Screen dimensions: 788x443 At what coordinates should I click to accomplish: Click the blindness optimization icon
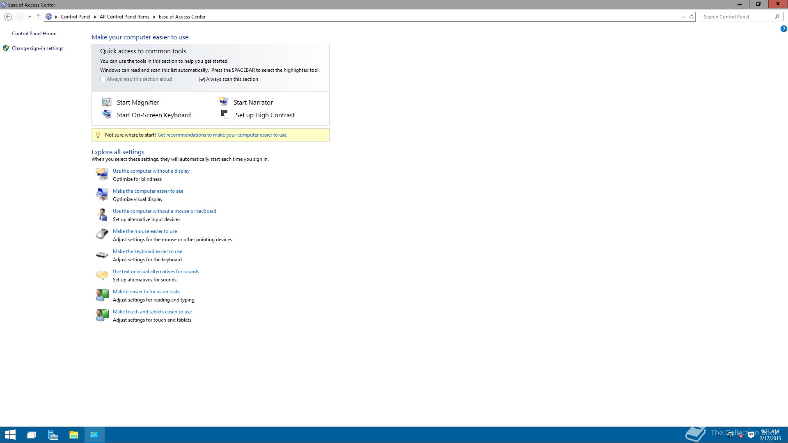[102, 174]
